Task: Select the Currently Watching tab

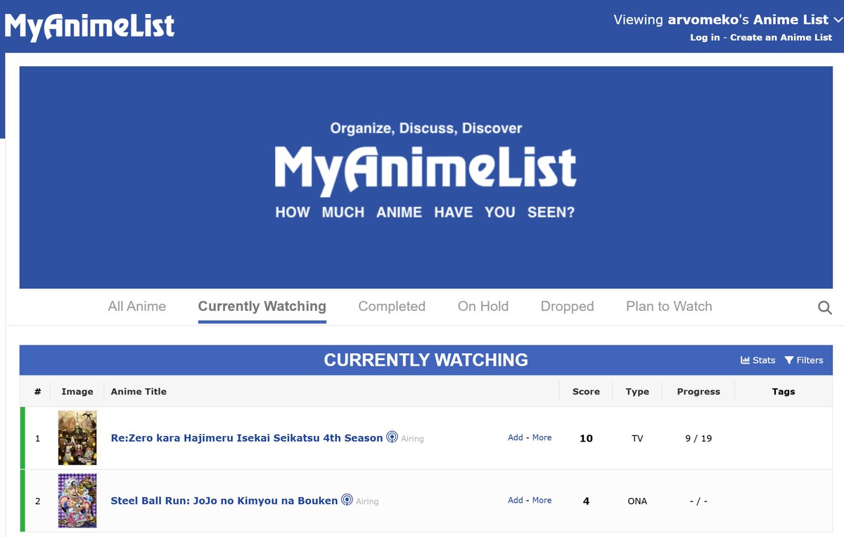Action: pos(262,307)
